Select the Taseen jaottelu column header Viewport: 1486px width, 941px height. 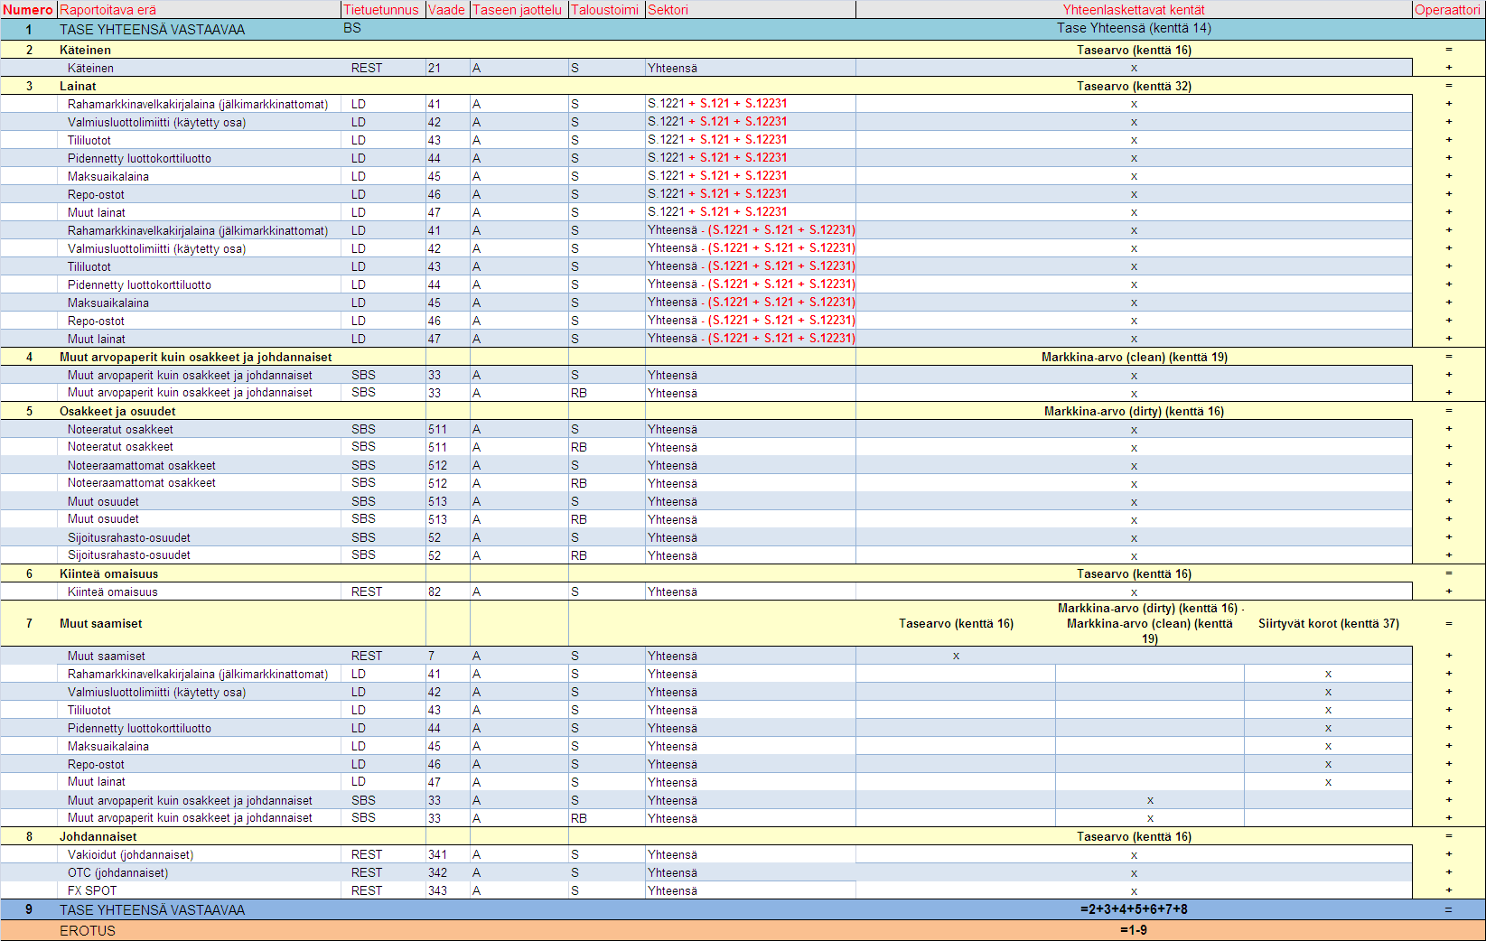tap(519, 9)
